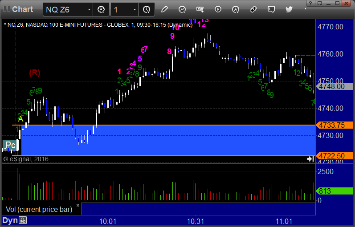
Task: Click the magenta count number 5
Action: click(140, 59)
